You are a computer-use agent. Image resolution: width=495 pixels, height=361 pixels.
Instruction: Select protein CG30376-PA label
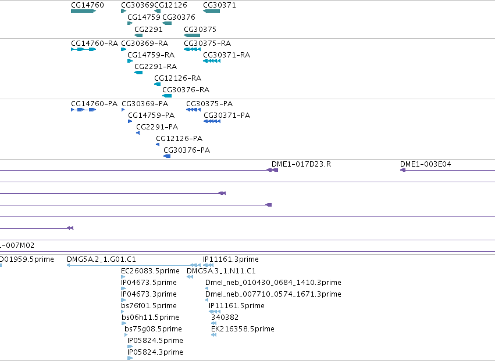click(187, 150)
